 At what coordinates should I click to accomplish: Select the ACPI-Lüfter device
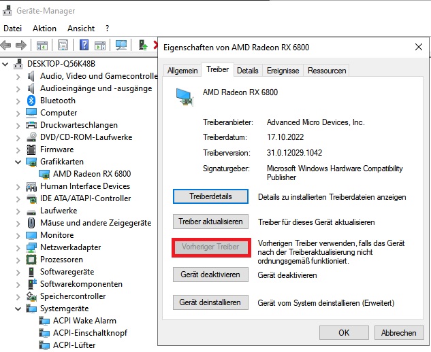tap(74, 345)
